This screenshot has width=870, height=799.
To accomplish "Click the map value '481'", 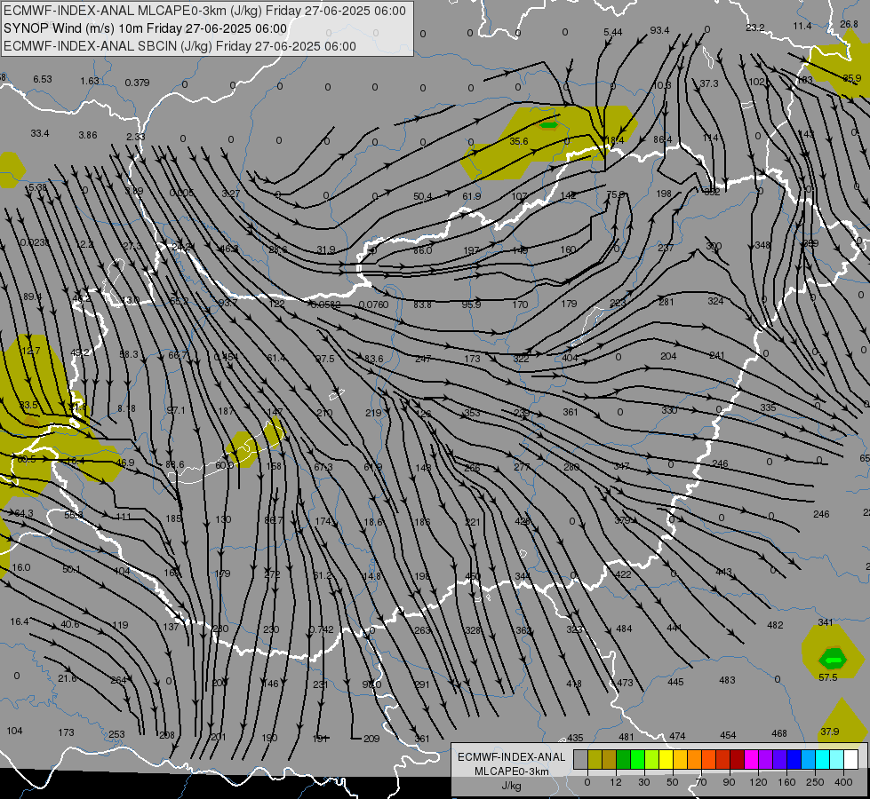I will tap(627, 737).
